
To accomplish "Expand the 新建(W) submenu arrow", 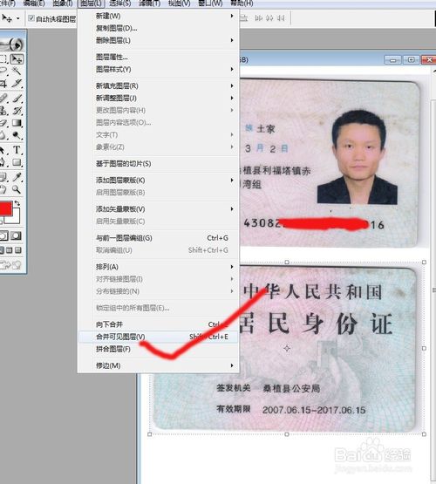I will pyautogui.click(x=232, y=16).
